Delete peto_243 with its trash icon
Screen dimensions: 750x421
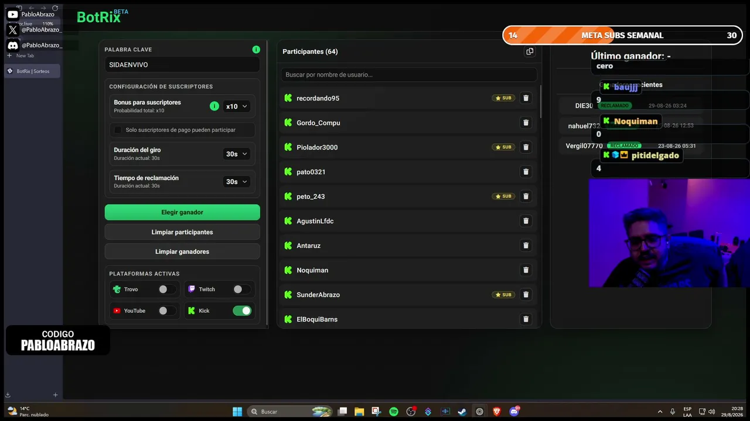click(526, 196)
